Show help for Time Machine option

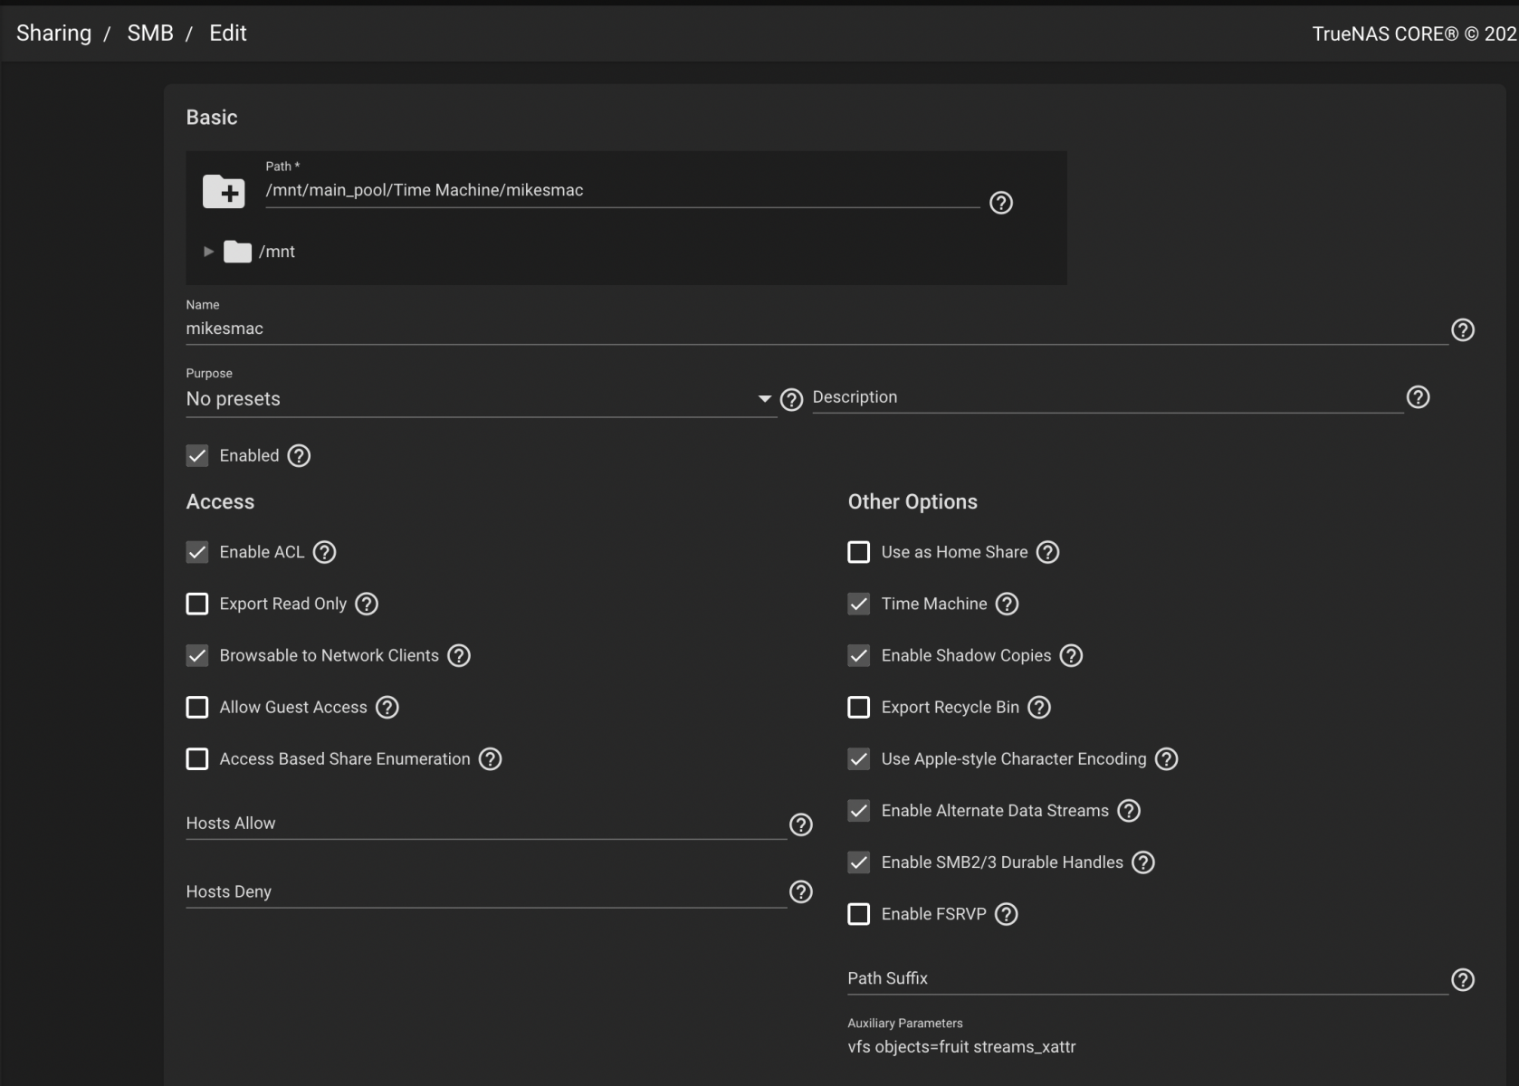coord(1007,604)
